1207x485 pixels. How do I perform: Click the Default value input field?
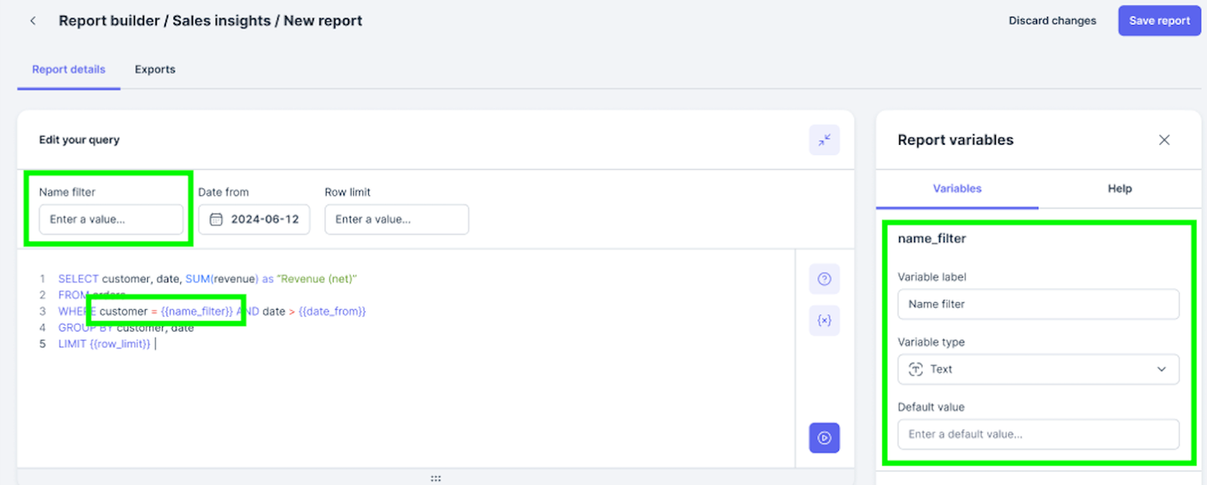tap(1038, 434)
